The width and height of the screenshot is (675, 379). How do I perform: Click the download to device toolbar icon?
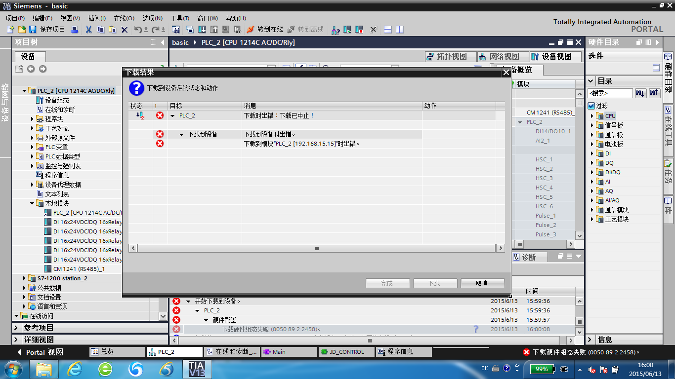[202, 30]
